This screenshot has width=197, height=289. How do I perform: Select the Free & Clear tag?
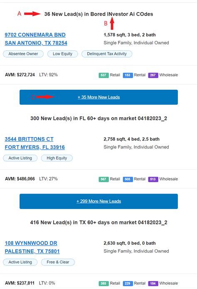tap(58, 262)
